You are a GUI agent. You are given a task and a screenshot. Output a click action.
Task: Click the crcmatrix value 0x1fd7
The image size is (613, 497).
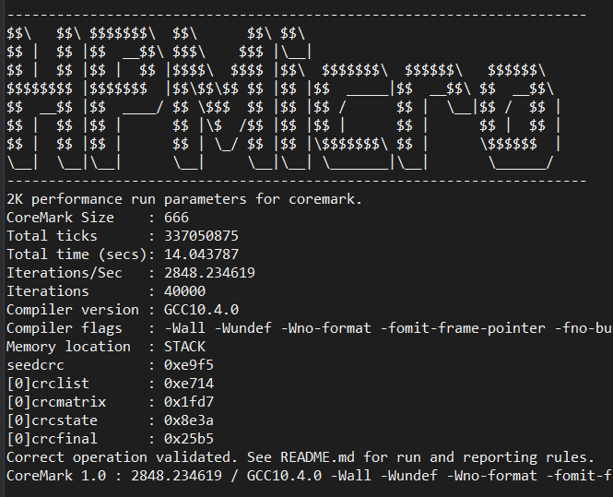(x=188, y=402)
